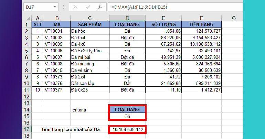265x139 pixels.
Task: Select column F header
Action: coord(201,18)
